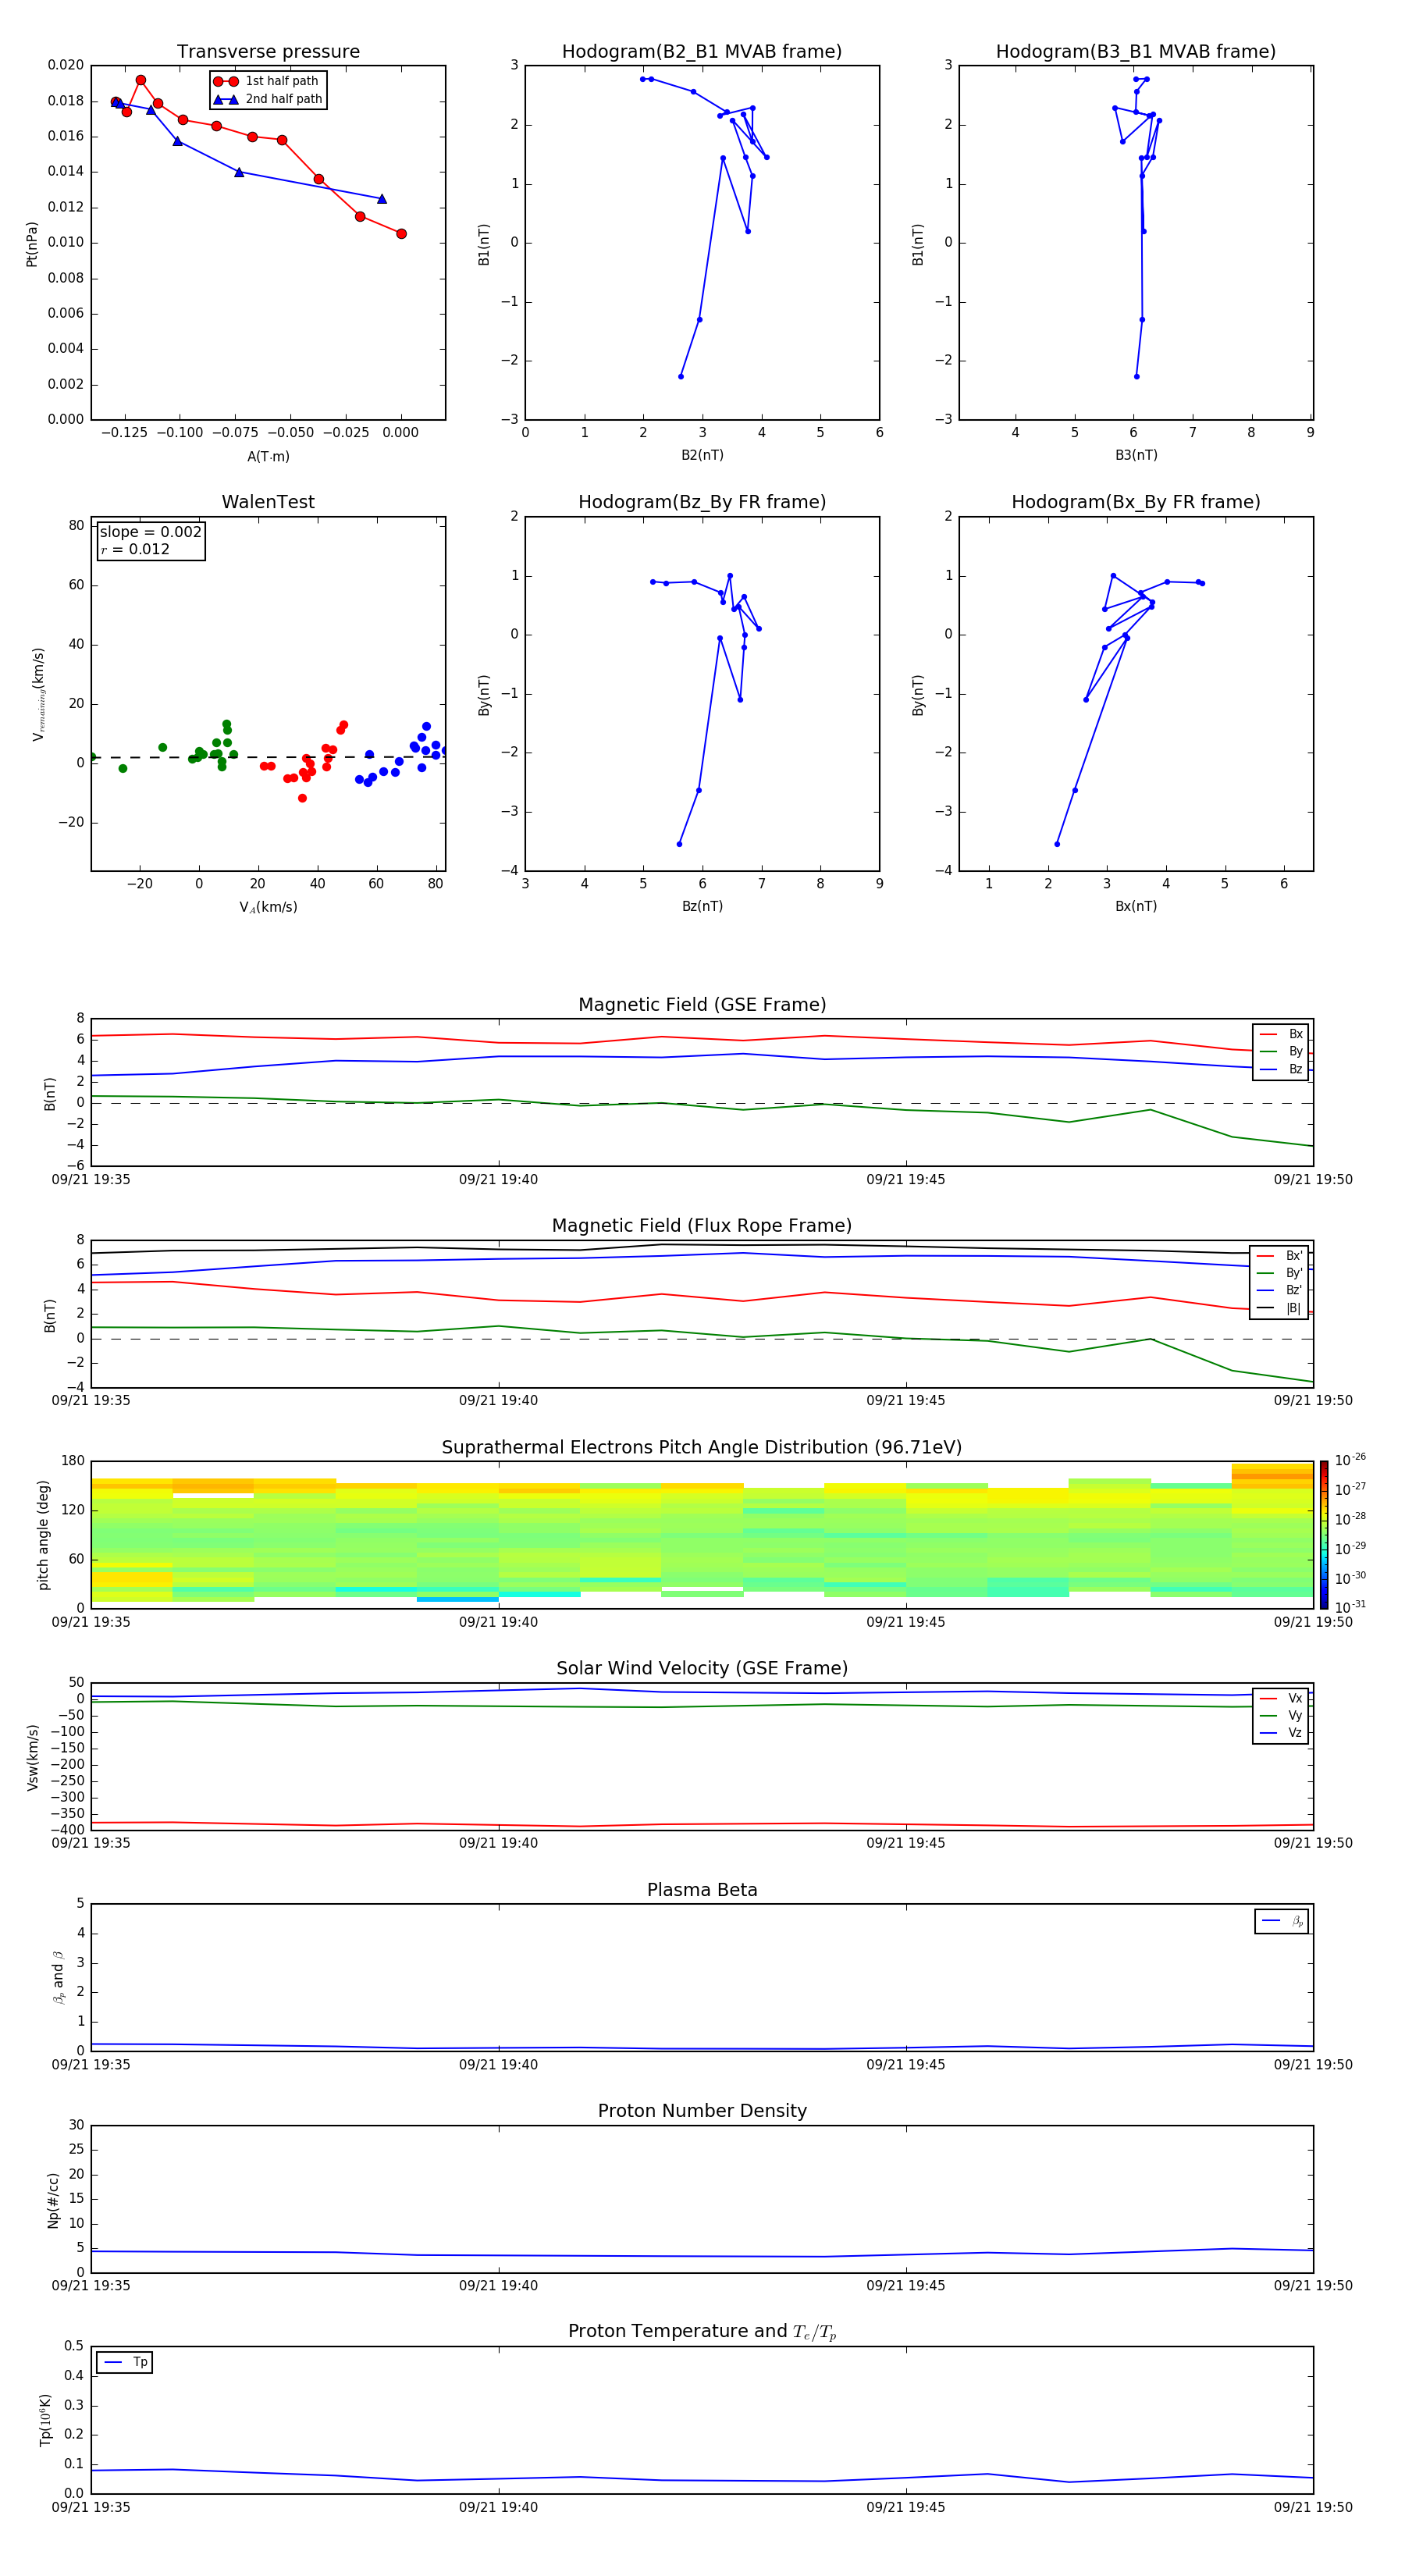1405x2576 pixels.
Task: Click the 'pitch angle (deg)' axis label
Action: [43, 1535]
